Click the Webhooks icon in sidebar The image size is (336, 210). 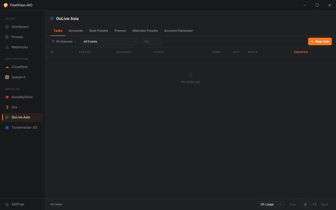[x=7, y=47]
